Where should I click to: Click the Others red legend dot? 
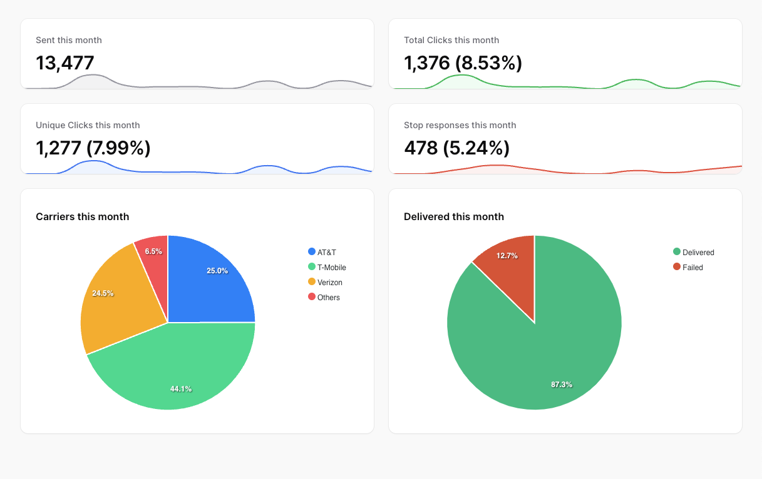pyautogui.click(x=312, y=297)
